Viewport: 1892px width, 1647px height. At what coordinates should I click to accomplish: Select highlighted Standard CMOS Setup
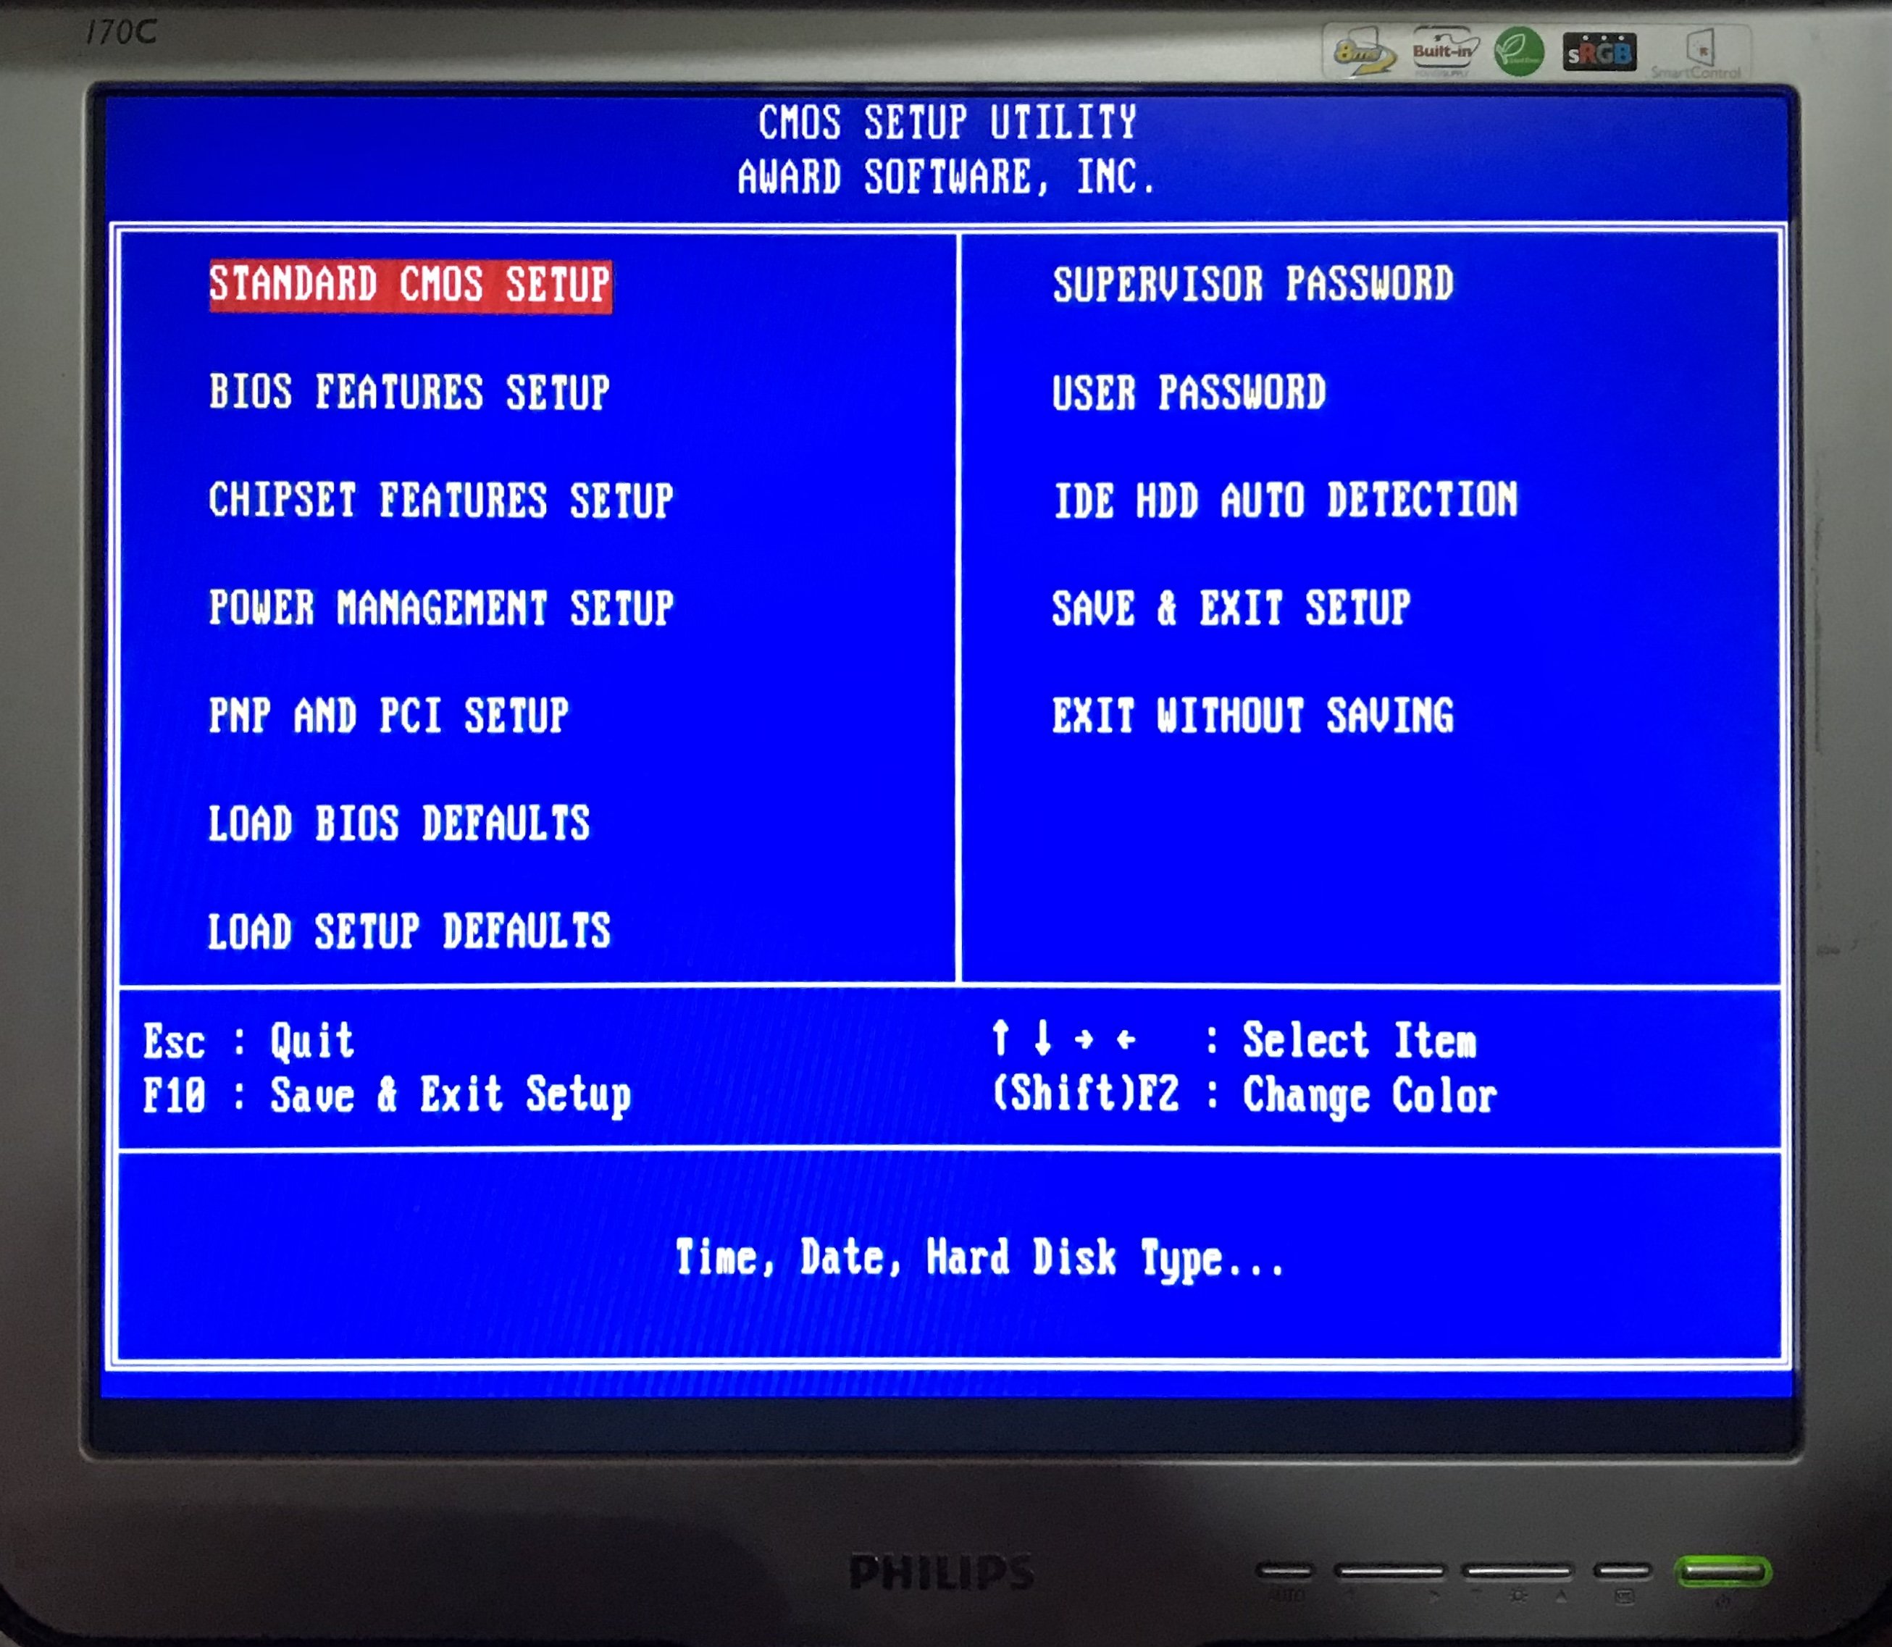[410, 285]
